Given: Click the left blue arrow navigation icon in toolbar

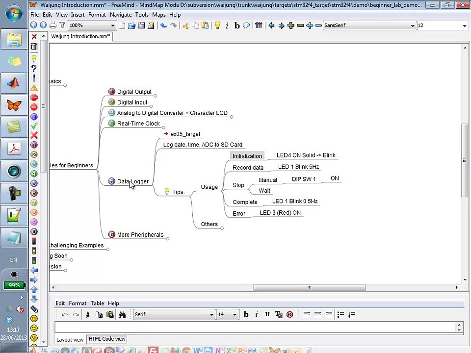Looking at the screenshot, I should (271, 25).
